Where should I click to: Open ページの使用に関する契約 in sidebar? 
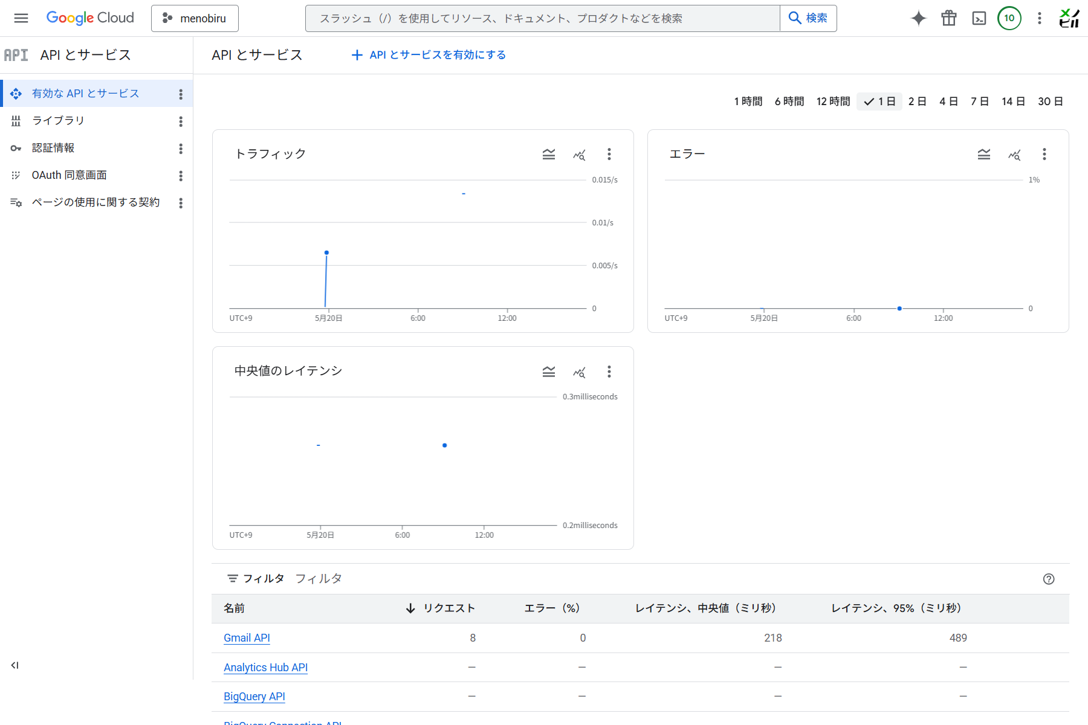[96, 202]
